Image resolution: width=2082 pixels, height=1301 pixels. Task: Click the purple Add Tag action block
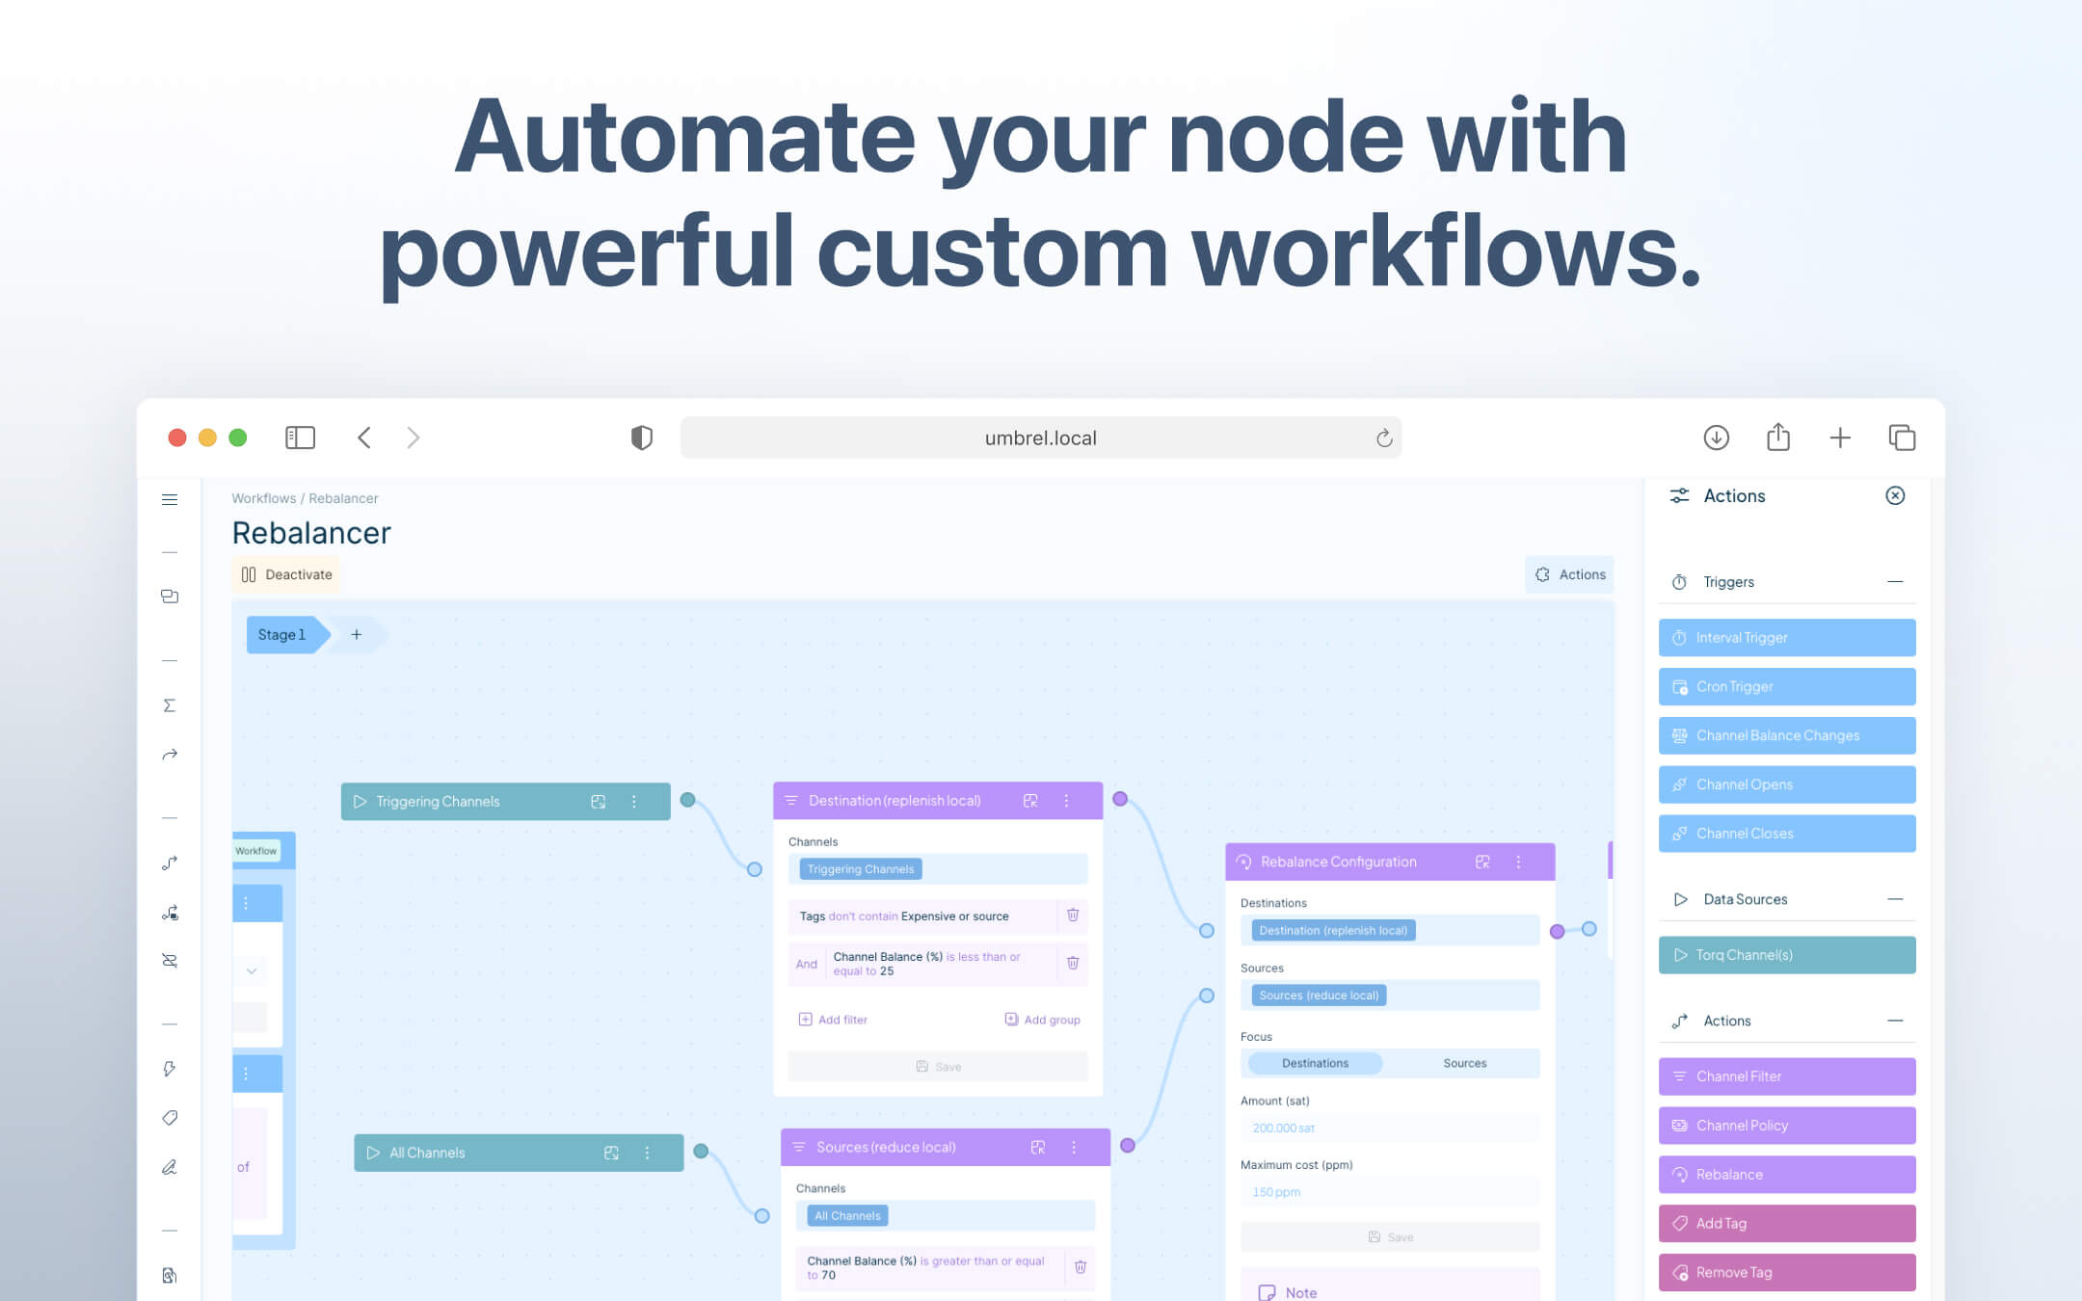pyautogui.click(x=1786, y=1223)
